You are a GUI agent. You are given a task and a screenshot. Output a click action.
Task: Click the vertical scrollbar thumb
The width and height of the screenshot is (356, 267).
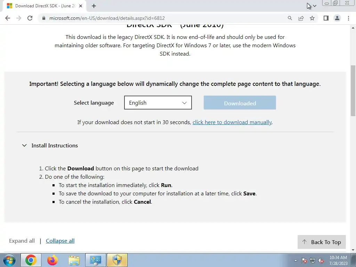tap(353, 91)
